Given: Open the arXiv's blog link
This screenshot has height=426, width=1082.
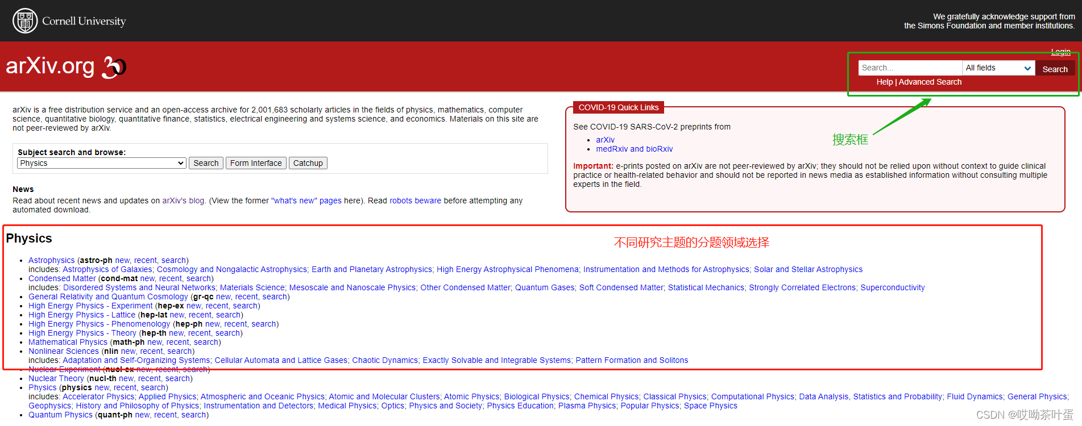Looking at the screenshot, I should click(x=184, y=201).
